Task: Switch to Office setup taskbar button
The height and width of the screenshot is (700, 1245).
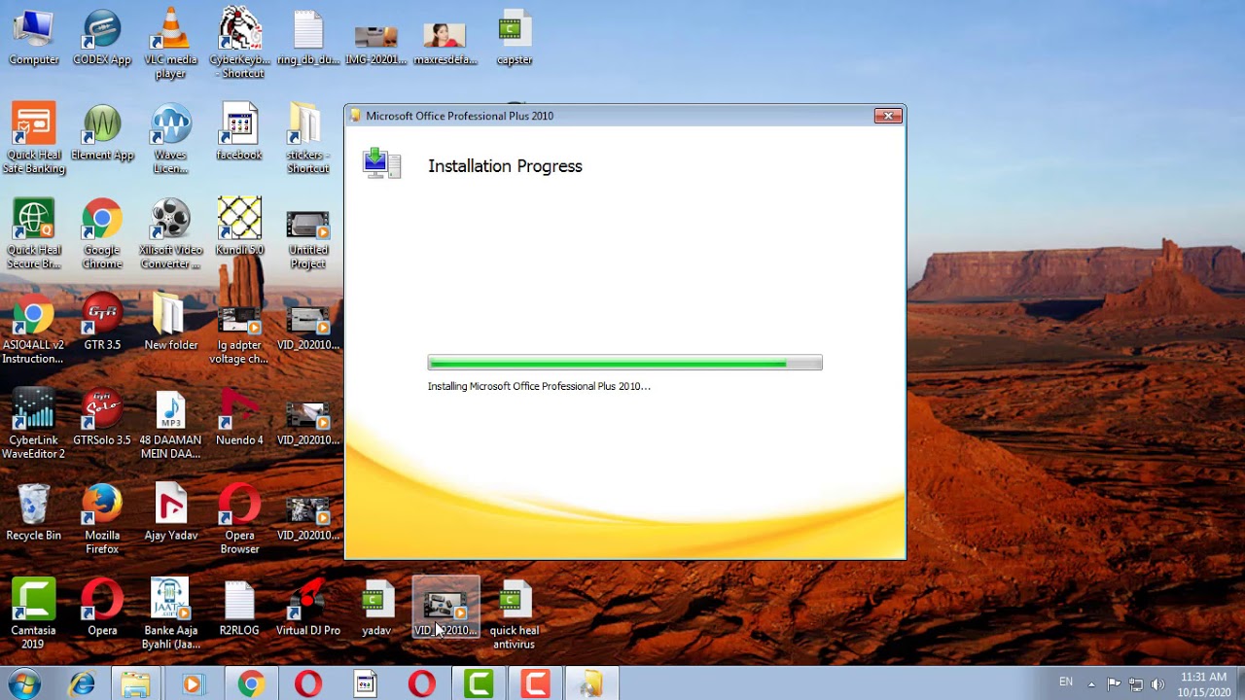Action: [592, 684]
